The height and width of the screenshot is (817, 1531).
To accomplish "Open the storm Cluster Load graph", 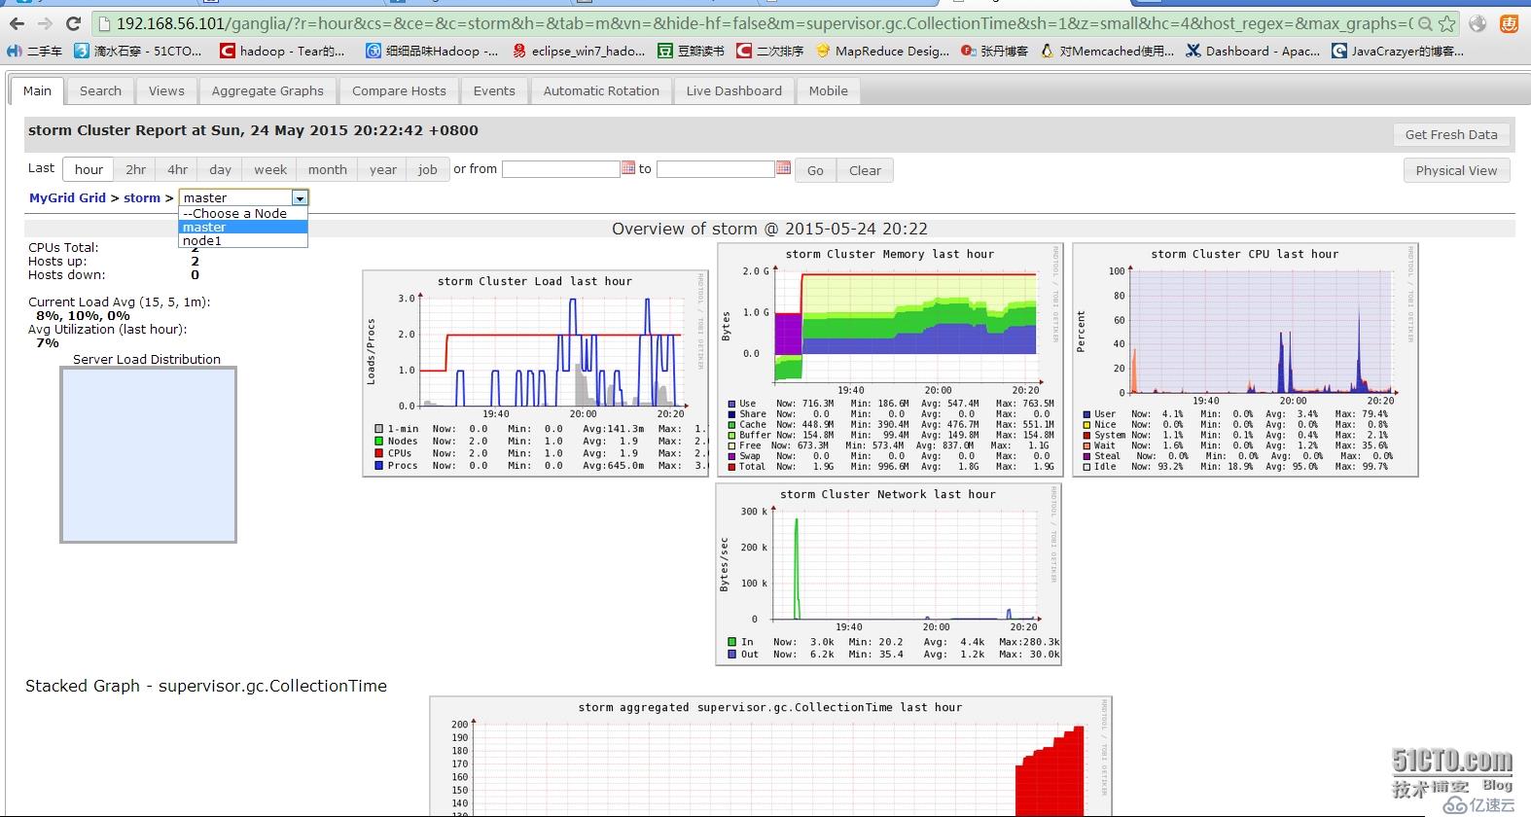I will (535, 373).
